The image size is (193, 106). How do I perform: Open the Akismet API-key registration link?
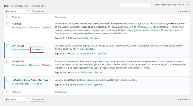pos(150,30)
